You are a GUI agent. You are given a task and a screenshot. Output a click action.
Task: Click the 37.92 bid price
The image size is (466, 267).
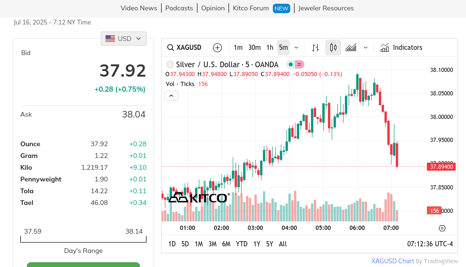point(123,71)
